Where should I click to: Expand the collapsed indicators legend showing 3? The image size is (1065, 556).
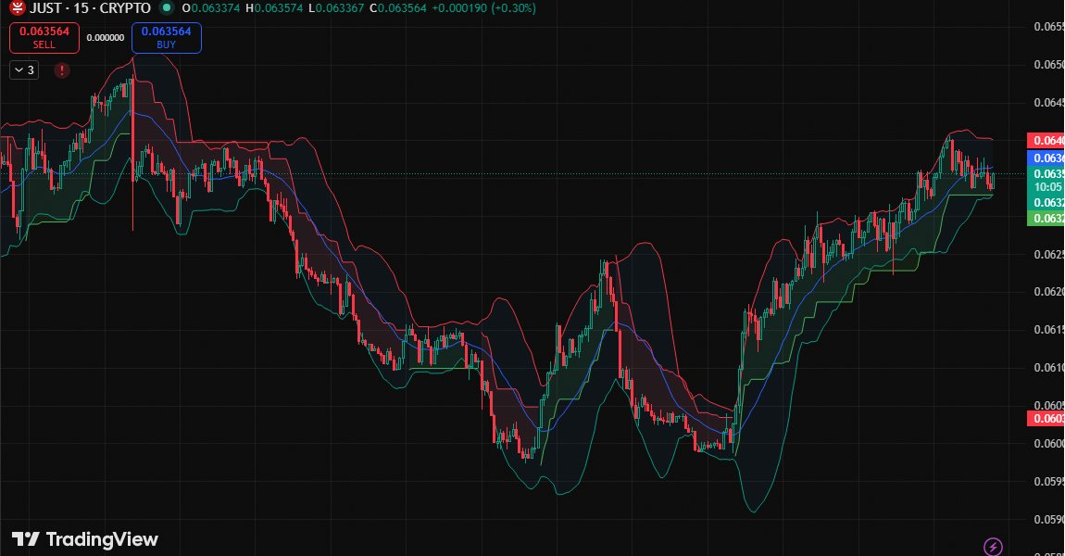[24, 70]
